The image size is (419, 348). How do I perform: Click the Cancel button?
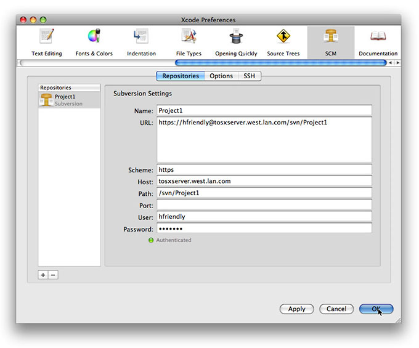[x=336, y=309]
